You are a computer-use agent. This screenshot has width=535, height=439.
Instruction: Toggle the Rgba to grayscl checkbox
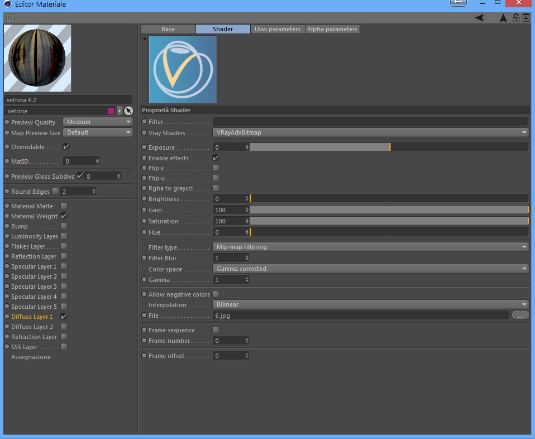pos(216,188)
